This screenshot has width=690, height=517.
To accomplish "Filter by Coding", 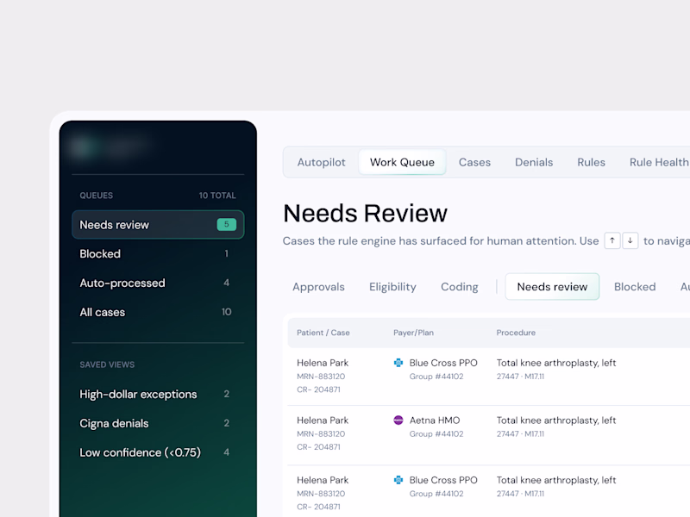I will (460, 287).
